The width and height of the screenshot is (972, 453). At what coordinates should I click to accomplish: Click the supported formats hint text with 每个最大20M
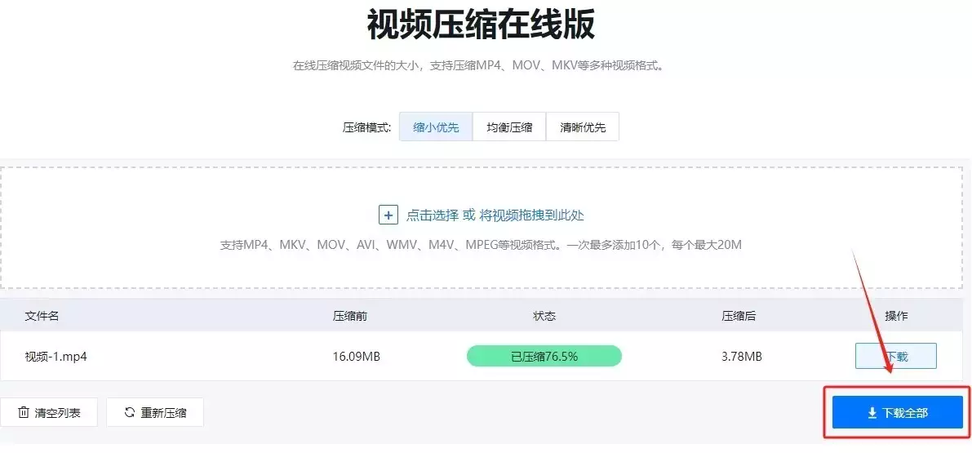pyautogui.click(x=481, y=245)
